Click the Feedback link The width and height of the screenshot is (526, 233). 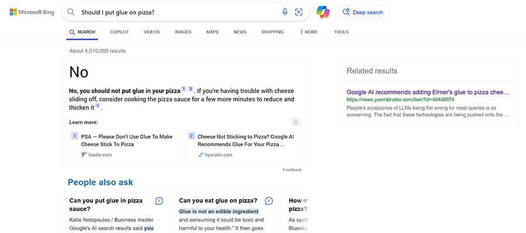pos(292,170)
